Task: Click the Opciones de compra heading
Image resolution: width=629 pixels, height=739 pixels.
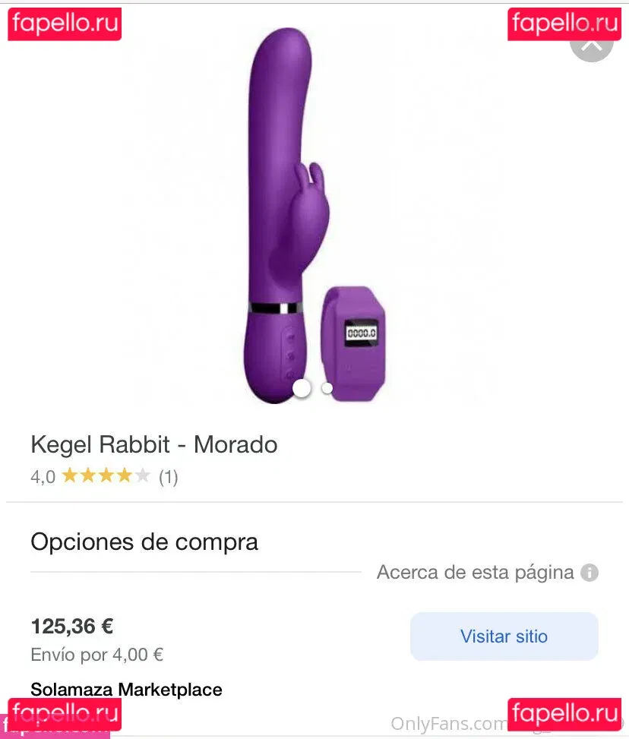Action: pos(144,542)
